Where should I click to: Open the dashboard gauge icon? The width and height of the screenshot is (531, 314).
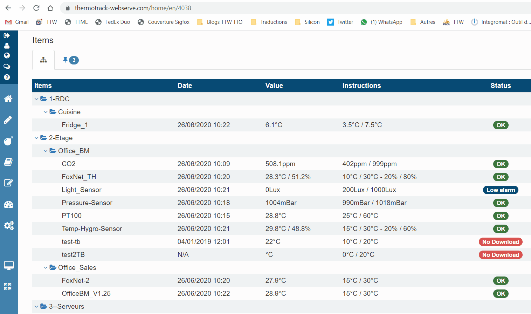click(8, 205)
